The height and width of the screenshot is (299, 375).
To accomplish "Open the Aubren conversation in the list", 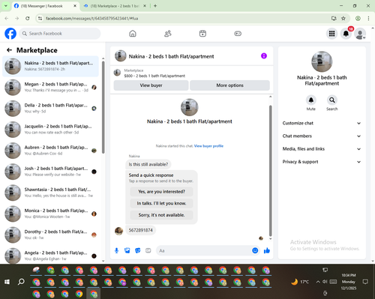I will (x=50, y=151).
